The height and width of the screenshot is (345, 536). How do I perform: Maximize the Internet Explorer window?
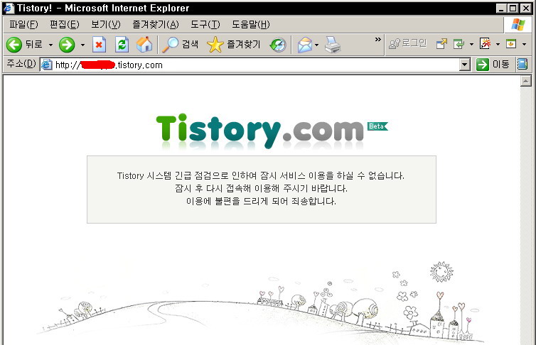tap(513, 9)
